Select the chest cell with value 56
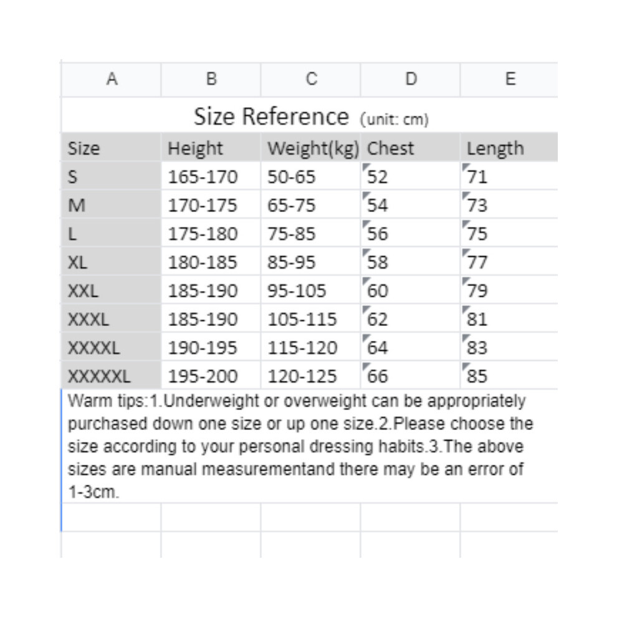The height and width of the screenshot is (617, 617). click(411, 234)
